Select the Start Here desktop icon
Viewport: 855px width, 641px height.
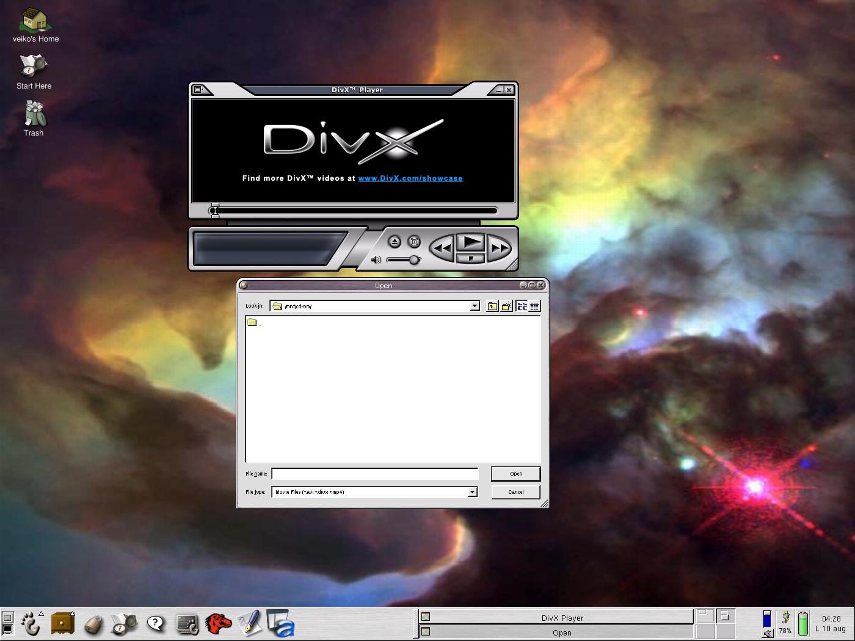click(34, 72)
